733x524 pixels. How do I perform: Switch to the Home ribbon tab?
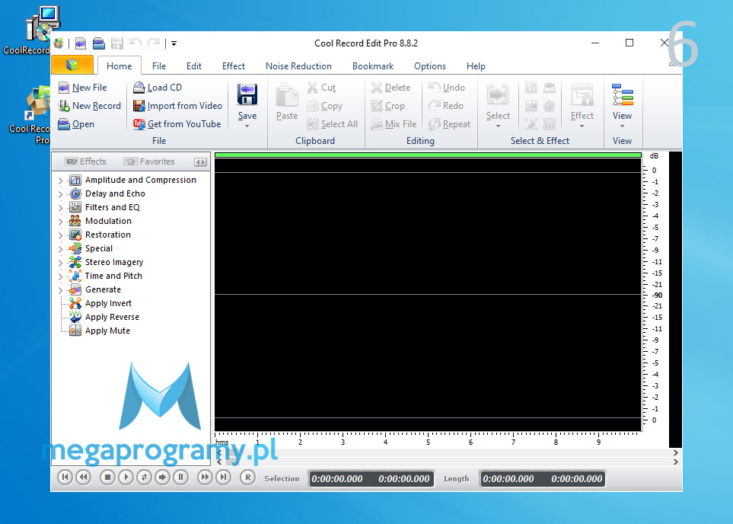(120, 66)
